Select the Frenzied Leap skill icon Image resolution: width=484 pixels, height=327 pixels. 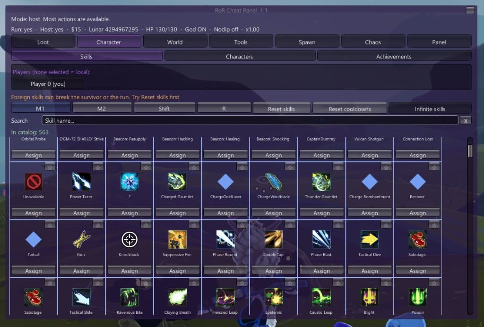tap(225, 297)
